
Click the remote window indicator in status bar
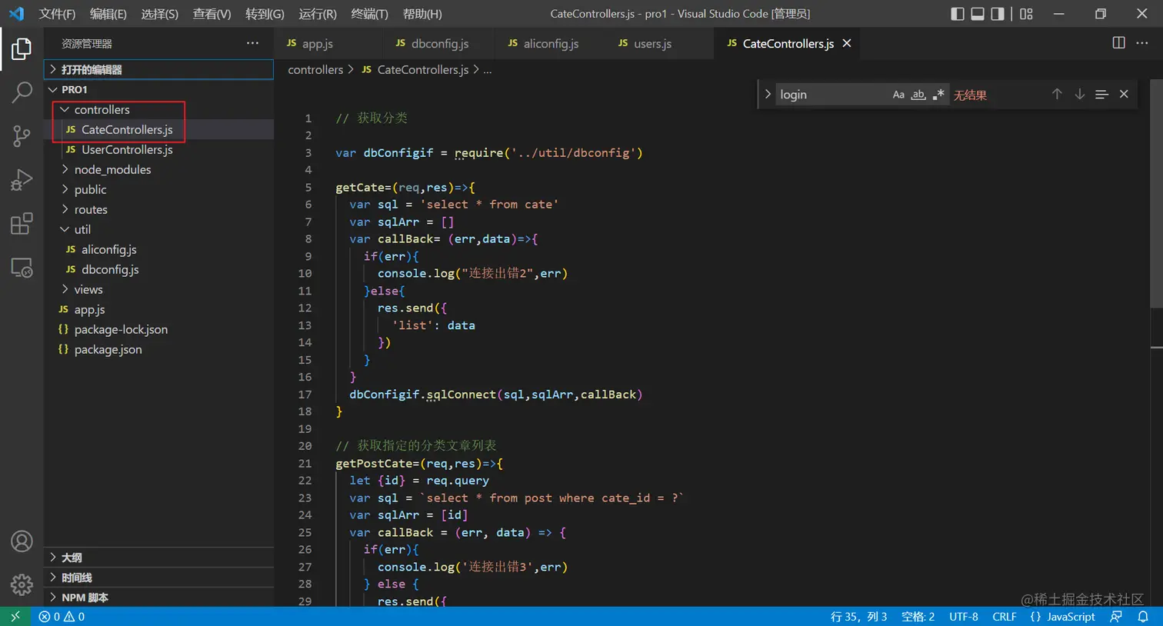point(15,617)
